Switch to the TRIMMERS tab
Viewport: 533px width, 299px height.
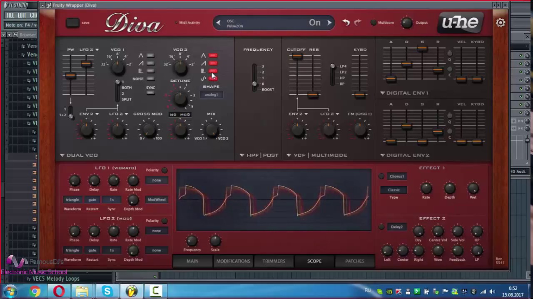pos(274,261)
